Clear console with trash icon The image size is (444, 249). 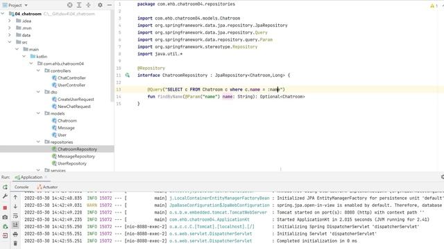point(15,243)
